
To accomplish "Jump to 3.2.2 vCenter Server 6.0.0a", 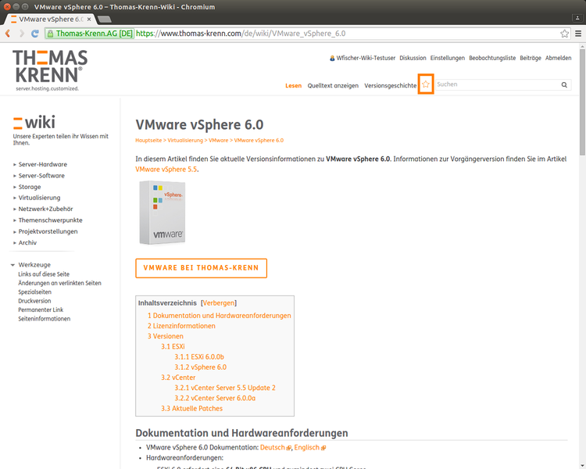I will [x=215, y=399].
